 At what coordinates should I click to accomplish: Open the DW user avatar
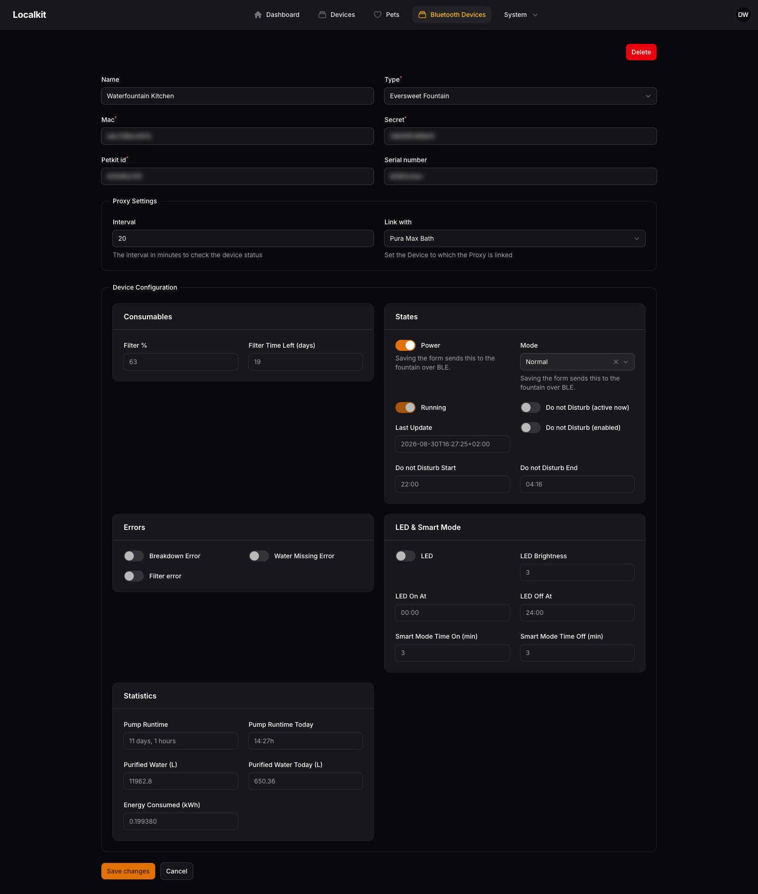(743, 15)
